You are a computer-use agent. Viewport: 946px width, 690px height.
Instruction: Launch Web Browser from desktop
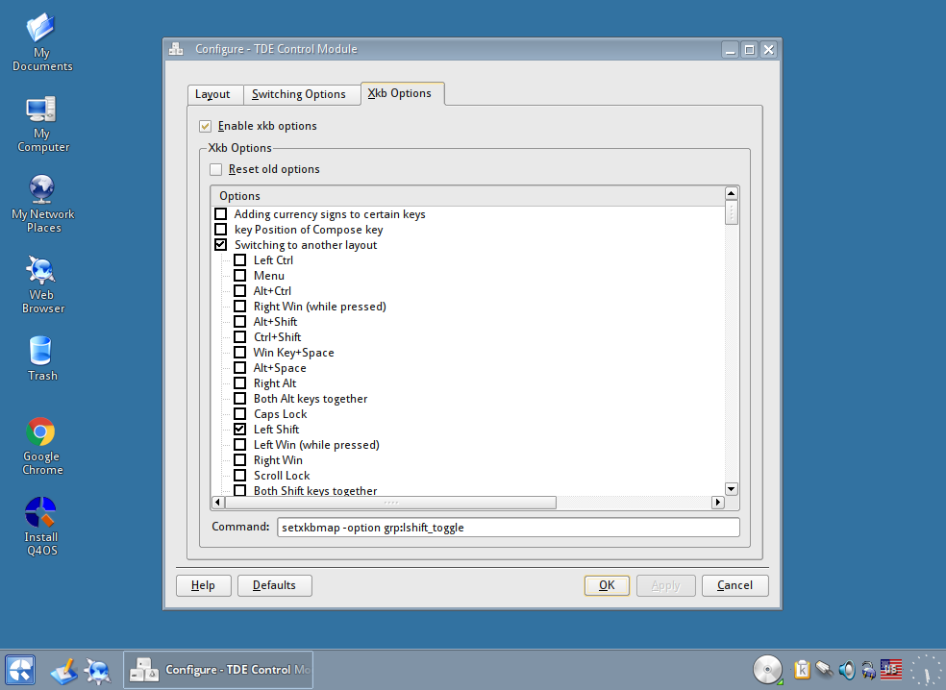click(41, 284)
